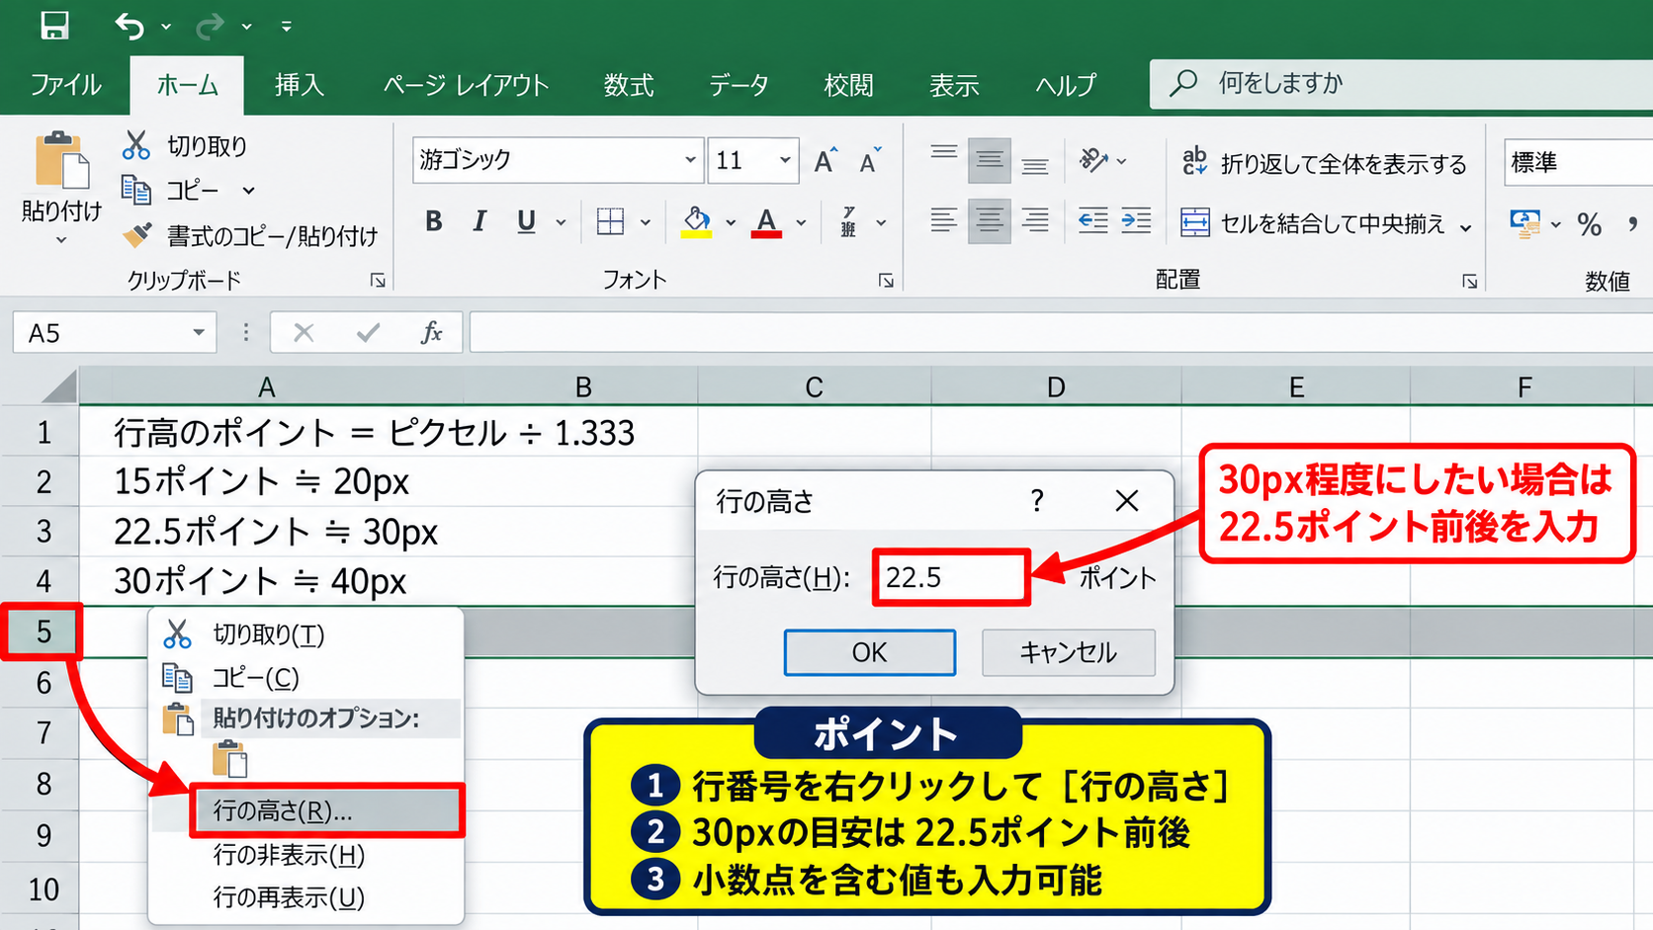The width and height of the screenshot is (1653, 930).
Task: Open the 挿入 ribbon tab
Action: pos(300,85)
